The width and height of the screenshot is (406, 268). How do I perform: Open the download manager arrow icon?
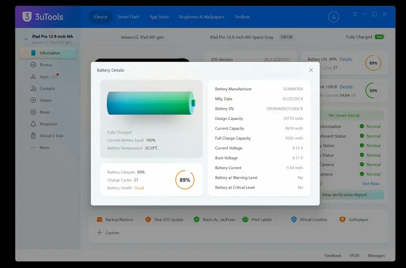(333, 17)
